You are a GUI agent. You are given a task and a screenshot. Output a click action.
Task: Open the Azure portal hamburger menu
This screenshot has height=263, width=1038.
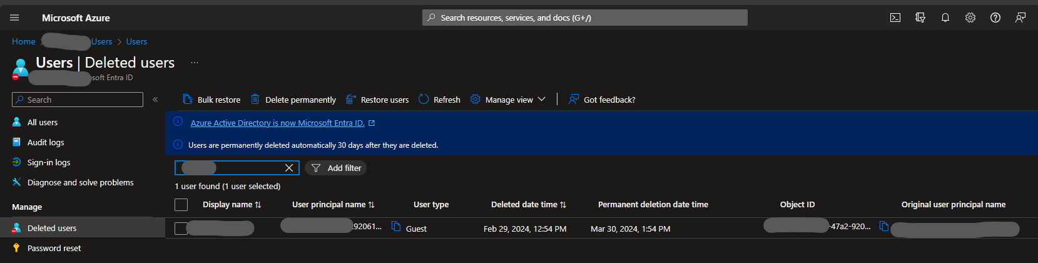[x=14, y=18]
